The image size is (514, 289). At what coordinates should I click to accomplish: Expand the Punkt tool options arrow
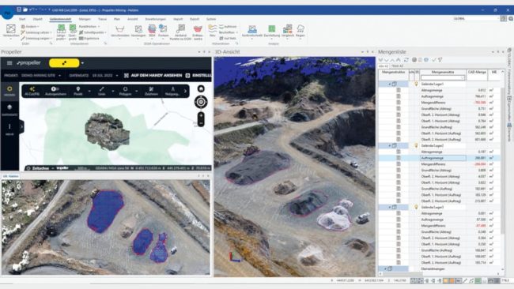(x=89, y=92)
